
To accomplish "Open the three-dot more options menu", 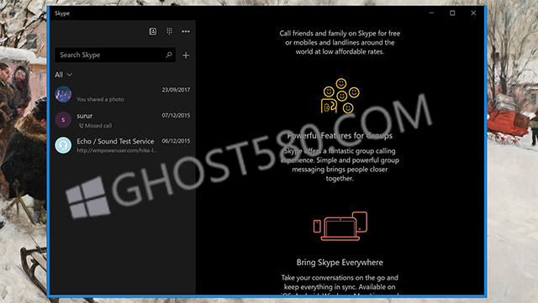I will click(x=186, y=31).
